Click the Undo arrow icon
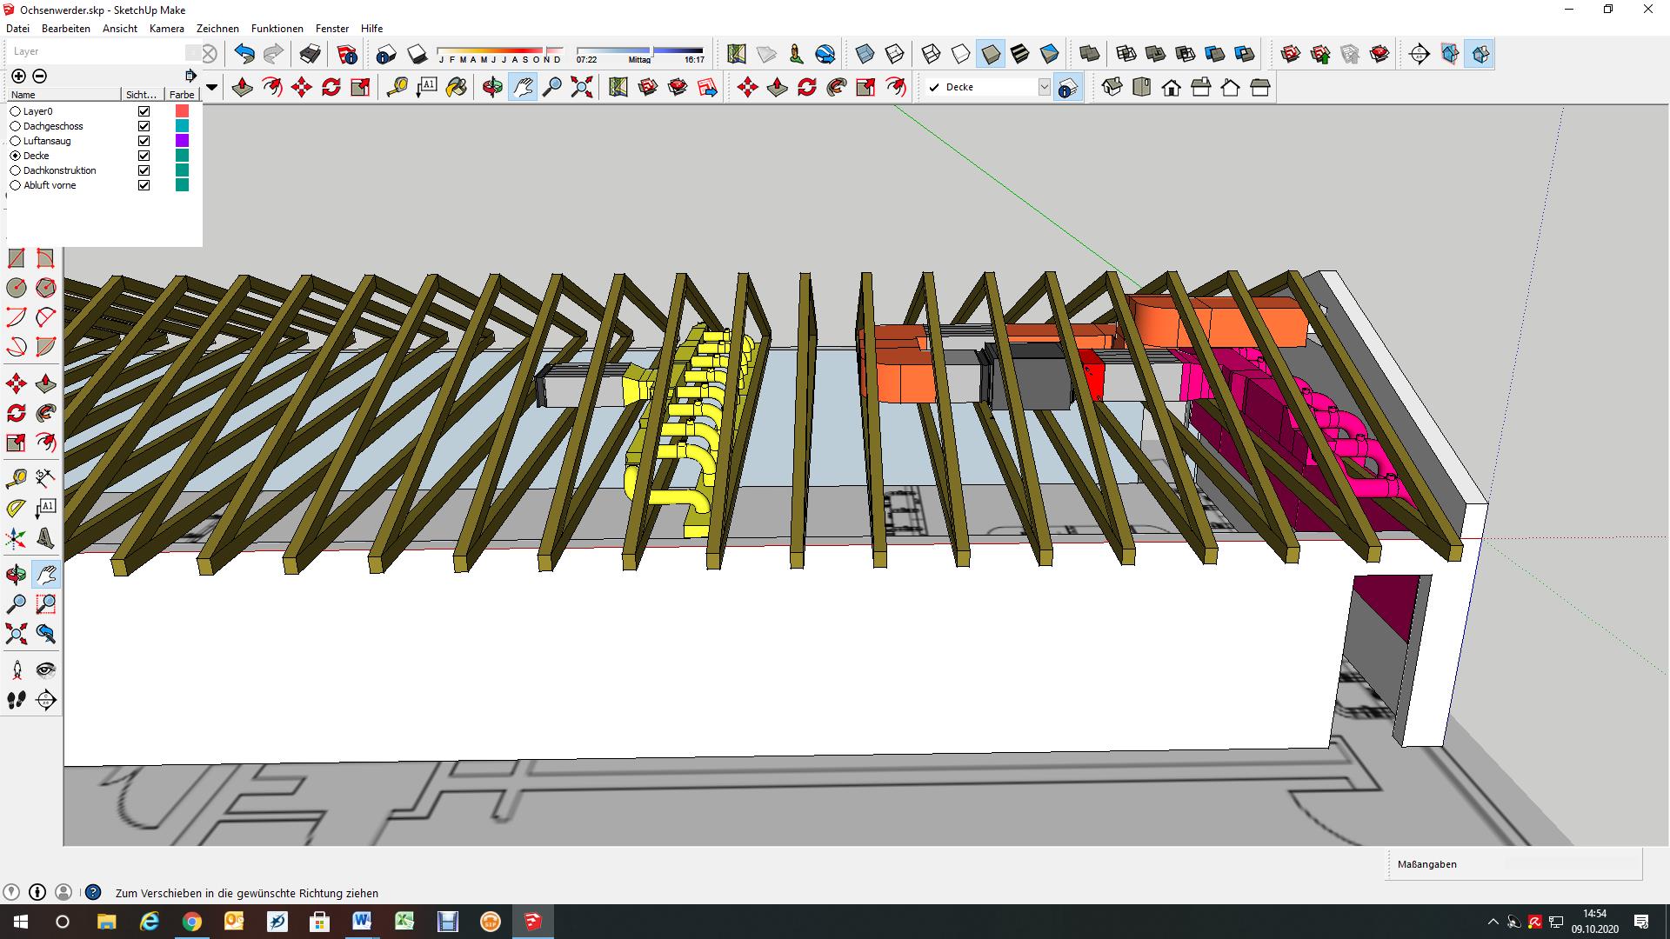The width and height of the screenshot is (1670, 939). click(244, 55)
